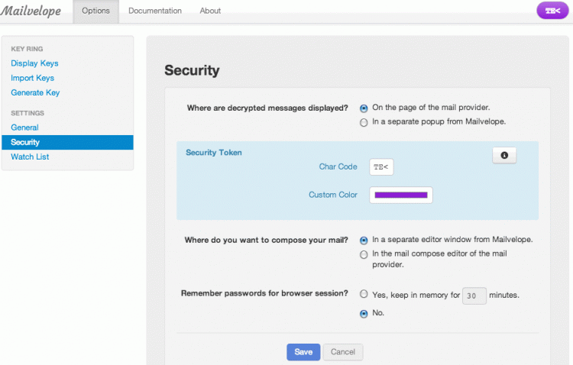The image size is (573, 365).
Task: Choose the mail provider compose editor option
Action: pos(364,254)
